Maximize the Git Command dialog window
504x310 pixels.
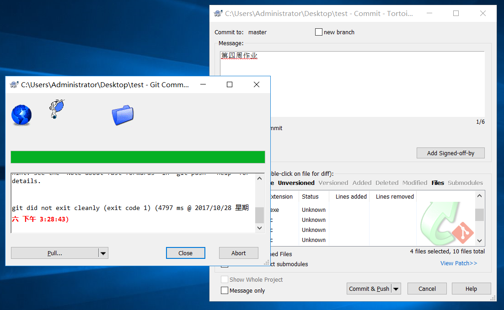230,85
